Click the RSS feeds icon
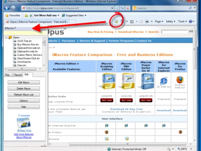 [x=132, y=22]
